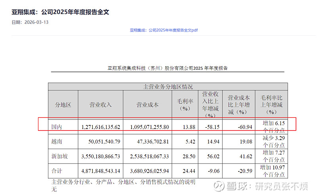Click the table title 主营业务分地区情况
This screenshot has width=317, height=196.
[168, 87]
